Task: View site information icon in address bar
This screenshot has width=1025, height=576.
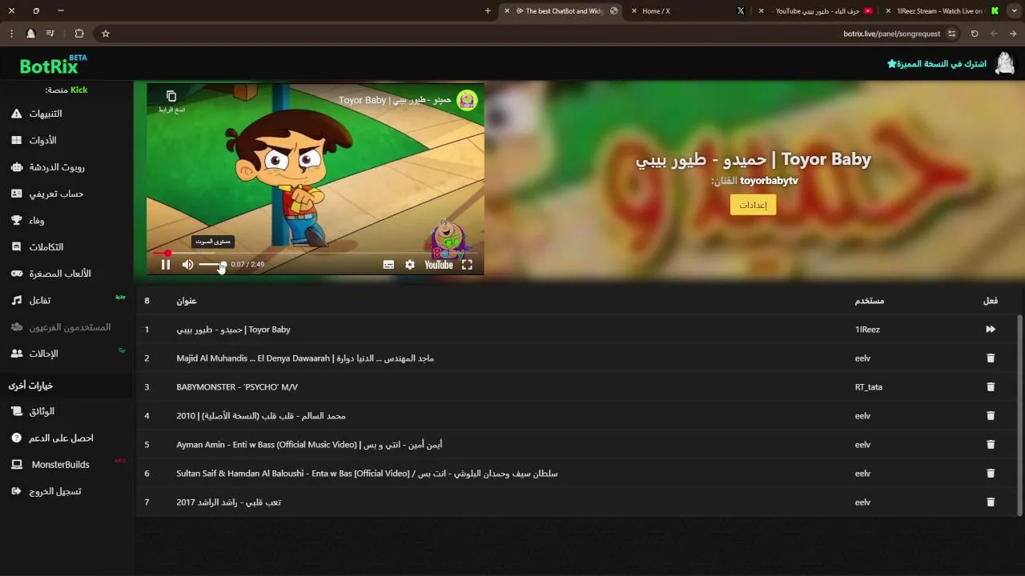Action: [x=951, y=34]
